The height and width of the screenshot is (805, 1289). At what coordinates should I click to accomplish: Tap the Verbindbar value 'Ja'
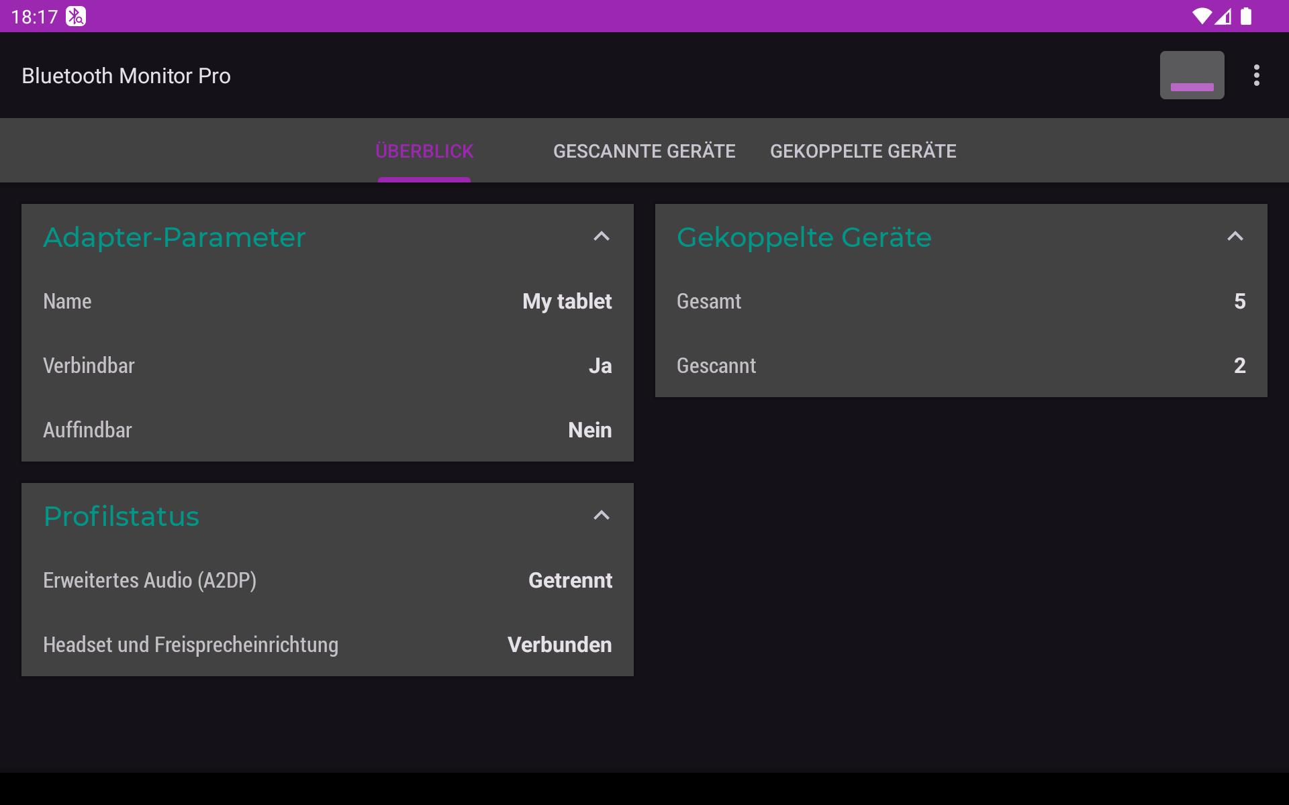coord(600,366)
